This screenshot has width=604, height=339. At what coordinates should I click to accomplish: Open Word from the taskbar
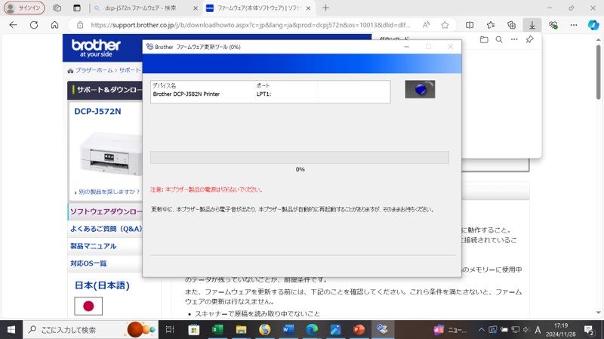click(288, 330)
